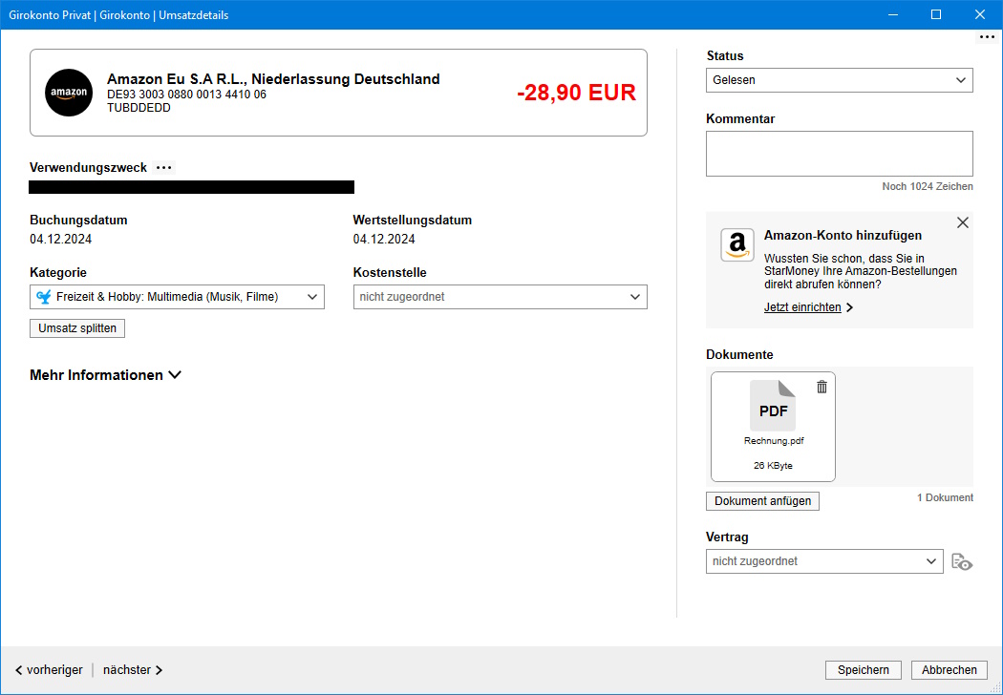1003x695 pixels.
Task: Open the Verwendungszweck three-dots menu
Action: 164,167
